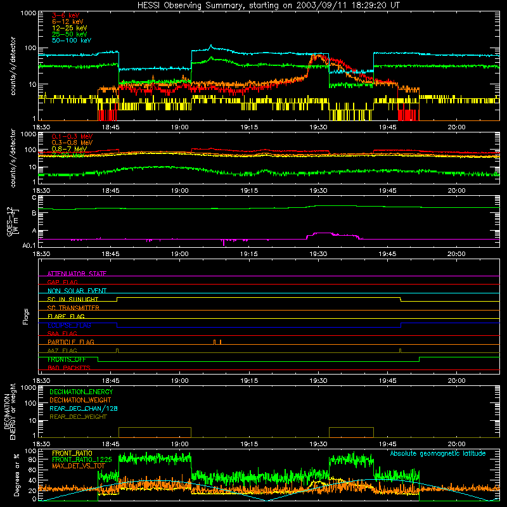The height and width of the screenshot is (507, 507).
Task: Select the 3-6 keV legend label
Action: tap(66, 15)
